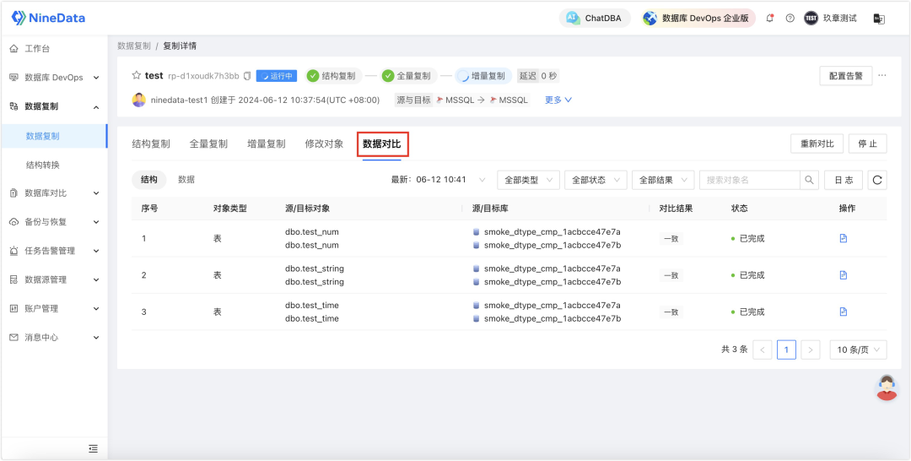
Task: Open 全部状态 filter dropdown
Action: 596,180
